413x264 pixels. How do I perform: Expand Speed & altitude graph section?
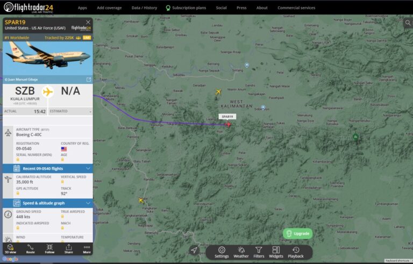[x=88, y=203]
